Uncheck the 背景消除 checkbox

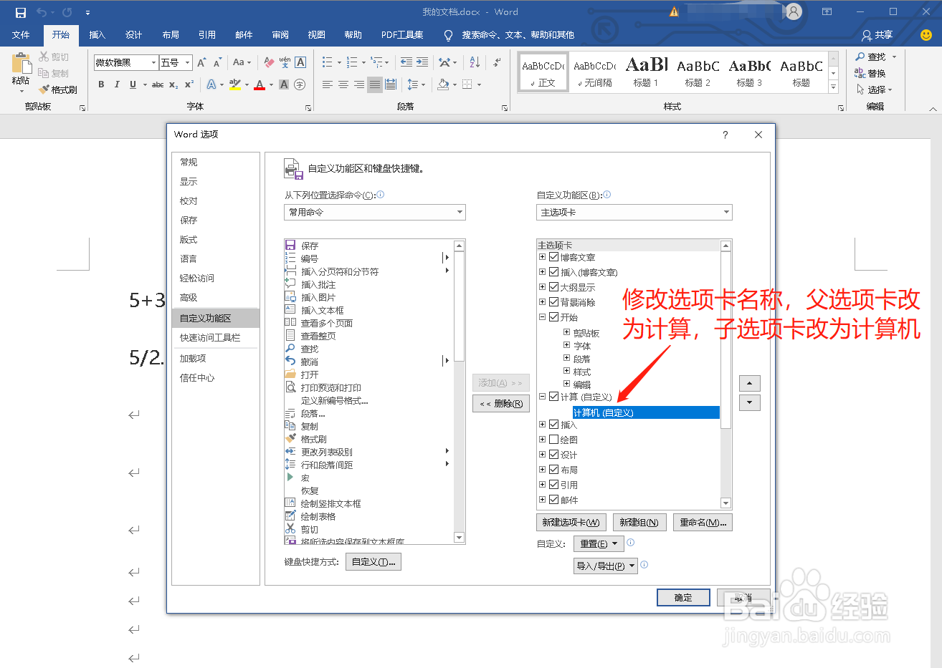coord(554,302)
